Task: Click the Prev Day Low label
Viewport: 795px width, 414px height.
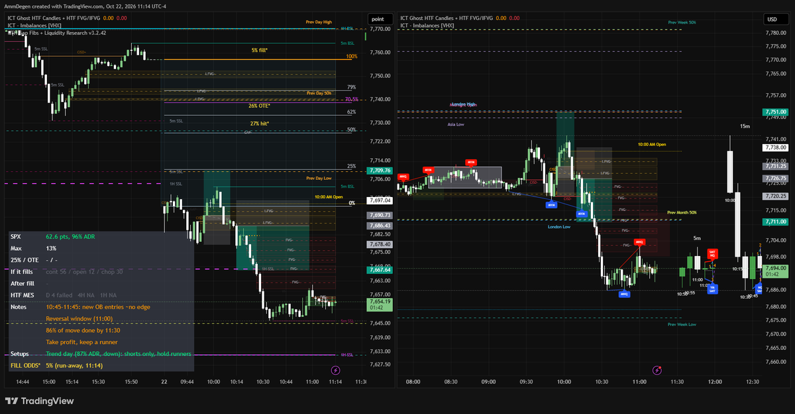Action: (318, 178)
